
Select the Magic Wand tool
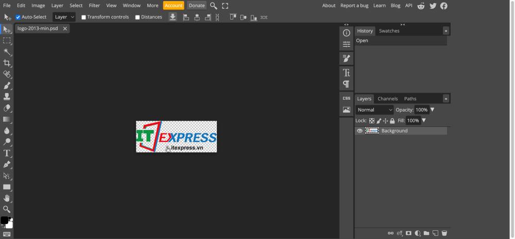[7, 52]
